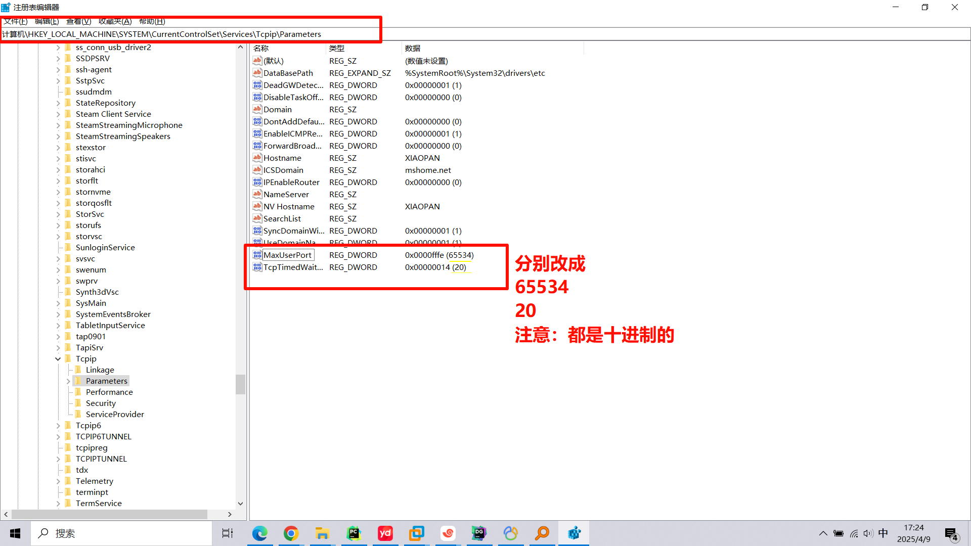Image resolution: width=971 pixels, height=546 pixels.
Task: Open Google Chrome from the taskbar
Action: (x=291, y=533)
